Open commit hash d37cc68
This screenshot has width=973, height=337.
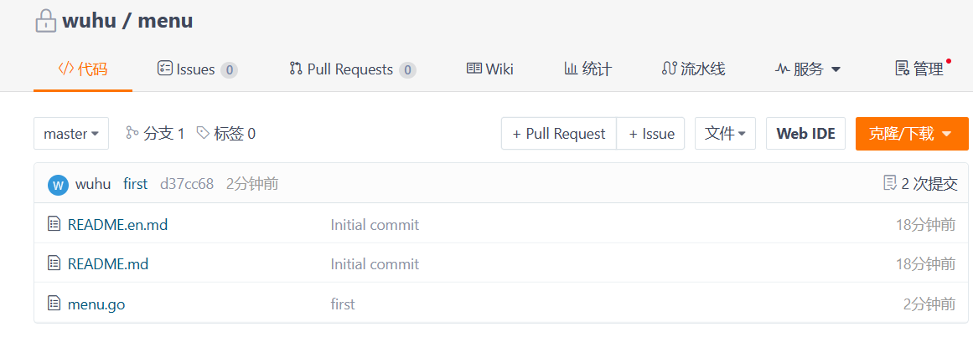pos(187,184)
